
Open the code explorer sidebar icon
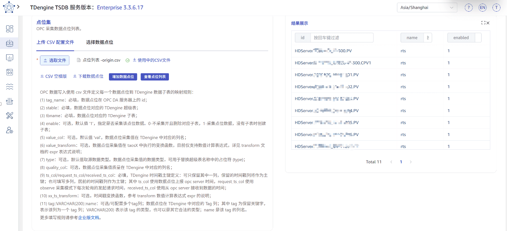click(x=10, y=72)
